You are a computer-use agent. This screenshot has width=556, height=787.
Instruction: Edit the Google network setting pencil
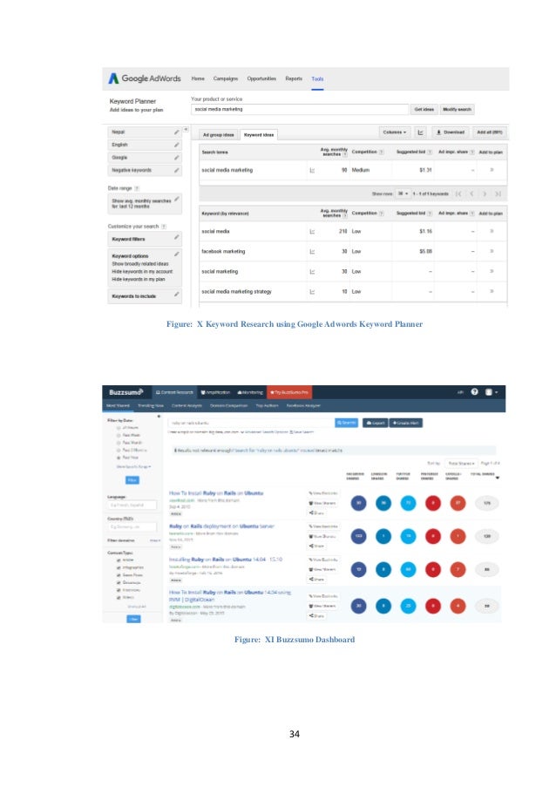click(177, 158)
